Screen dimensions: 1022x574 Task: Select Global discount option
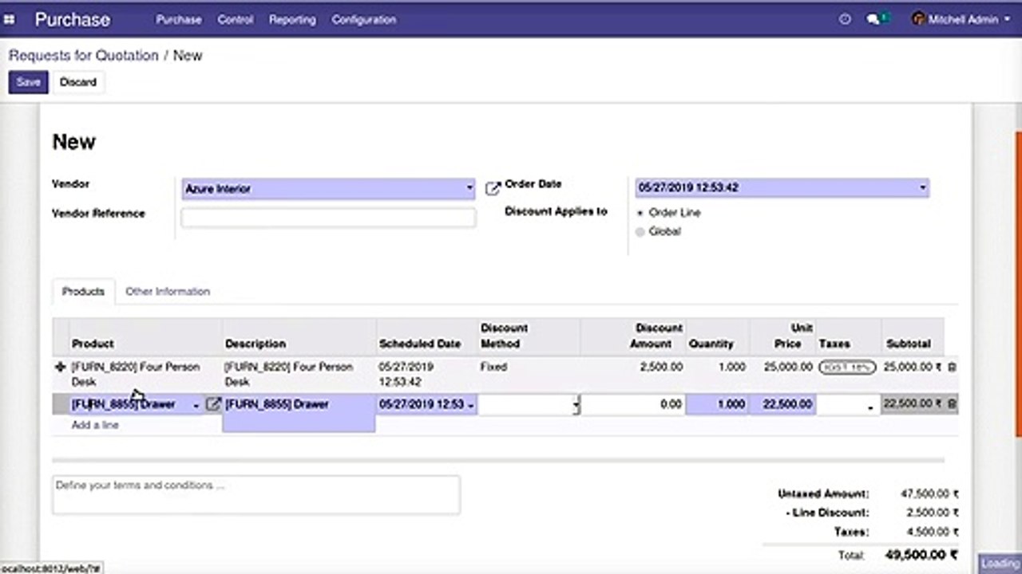[640, 232]
